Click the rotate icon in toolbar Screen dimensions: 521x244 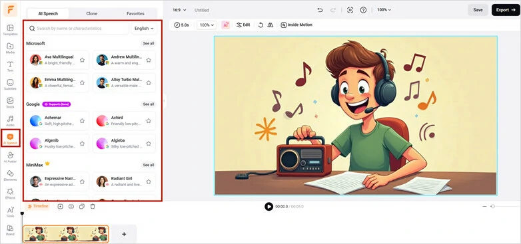tap(260, 25)
